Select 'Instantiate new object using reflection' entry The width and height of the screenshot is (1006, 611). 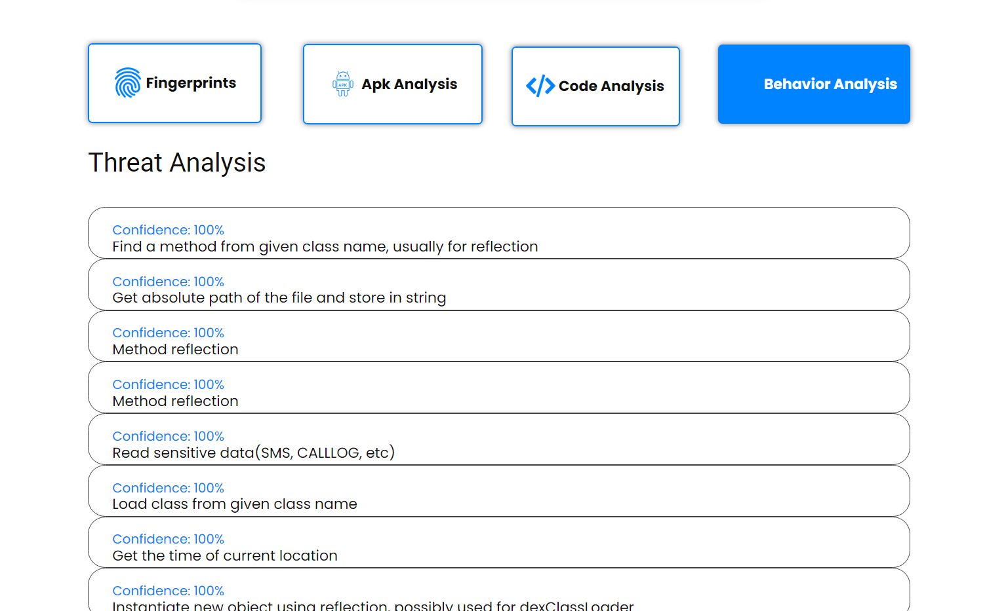499,590
